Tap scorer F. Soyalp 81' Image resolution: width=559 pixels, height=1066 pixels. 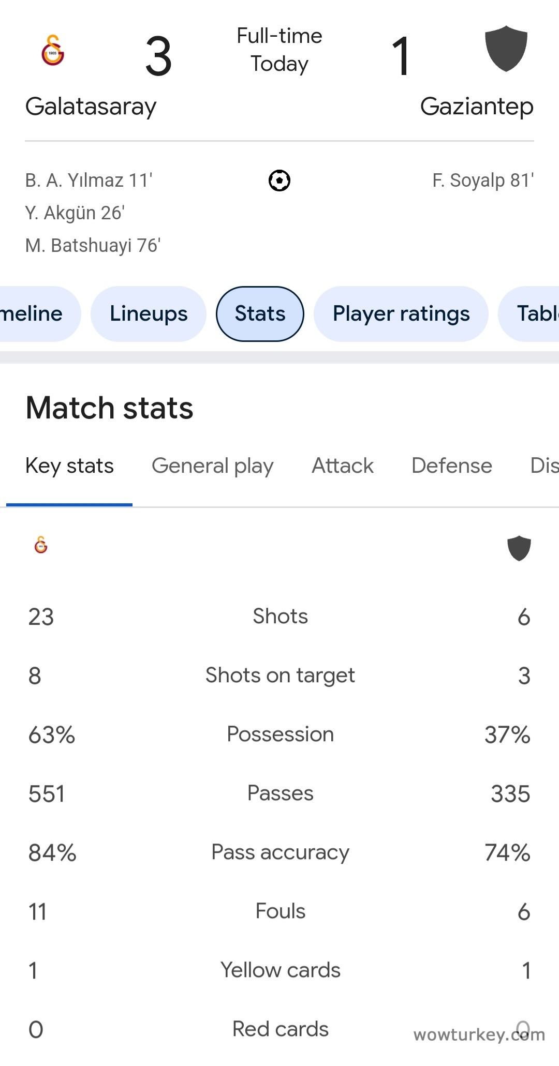click(482, 181)
